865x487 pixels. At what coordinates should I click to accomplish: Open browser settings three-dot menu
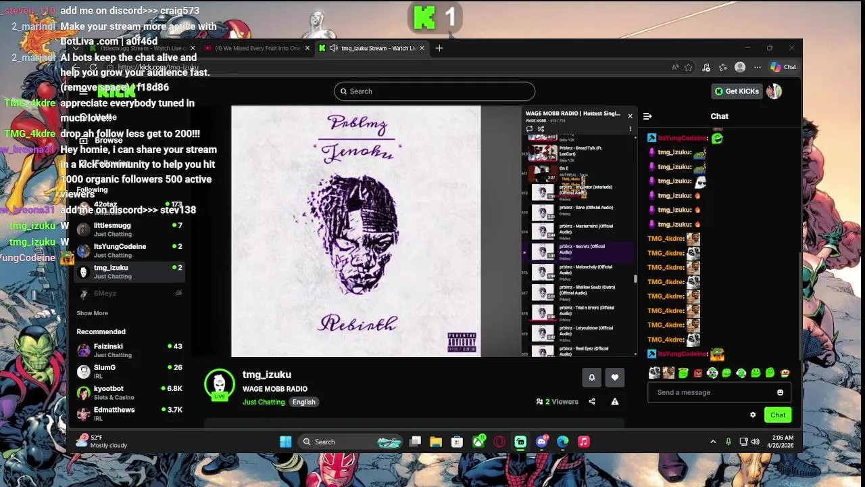(x=758, y=67)
